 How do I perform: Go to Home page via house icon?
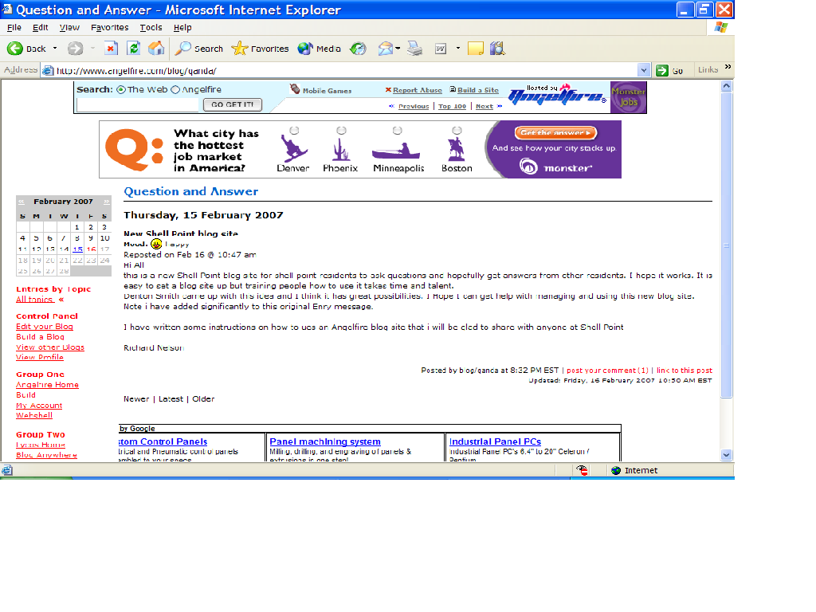pos(156,49)
